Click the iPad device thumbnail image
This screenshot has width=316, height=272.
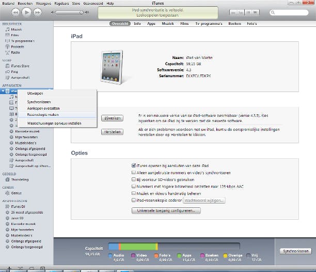pyautogui.click(x=112, y=67)
